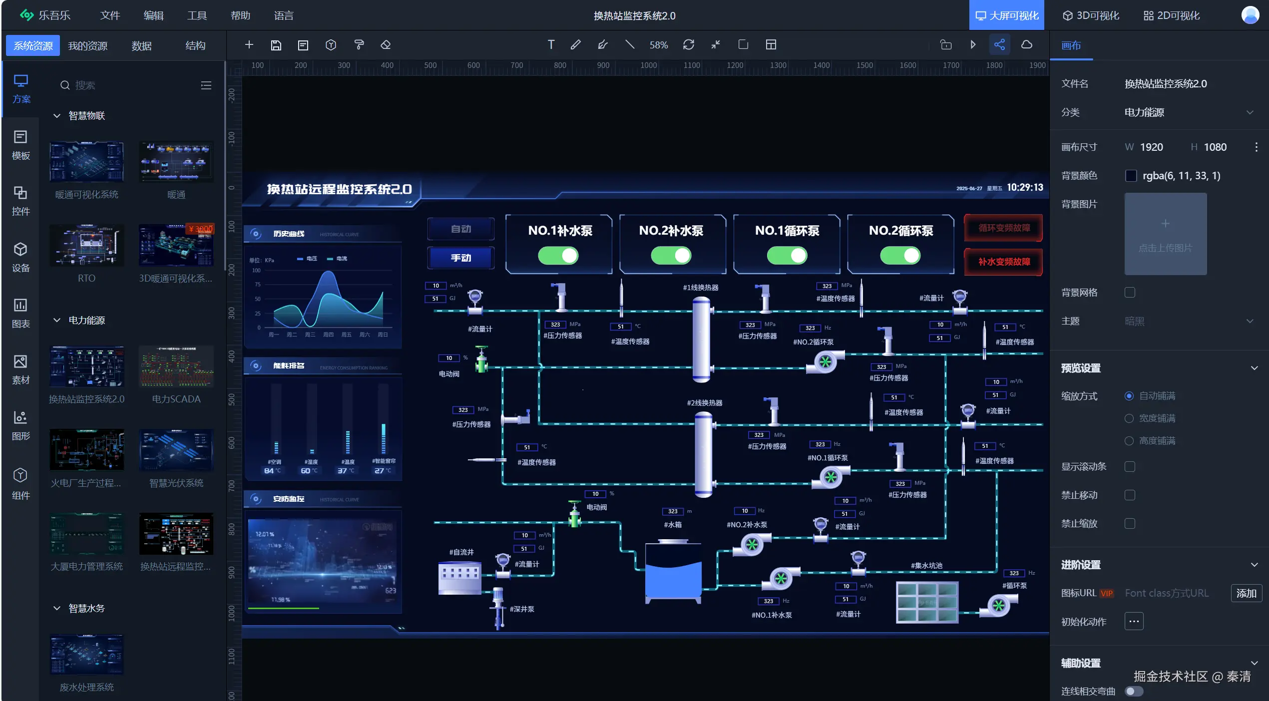Viewport: 1269px width, 701px height.
Task: Select the 电力SCADA template thumbnail
Action: click(x=176, y=367)
